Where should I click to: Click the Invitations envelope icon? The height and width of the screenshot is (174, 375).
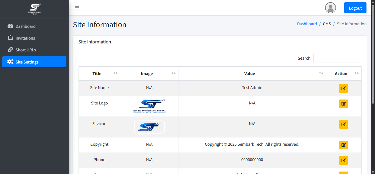coord(10,38)
